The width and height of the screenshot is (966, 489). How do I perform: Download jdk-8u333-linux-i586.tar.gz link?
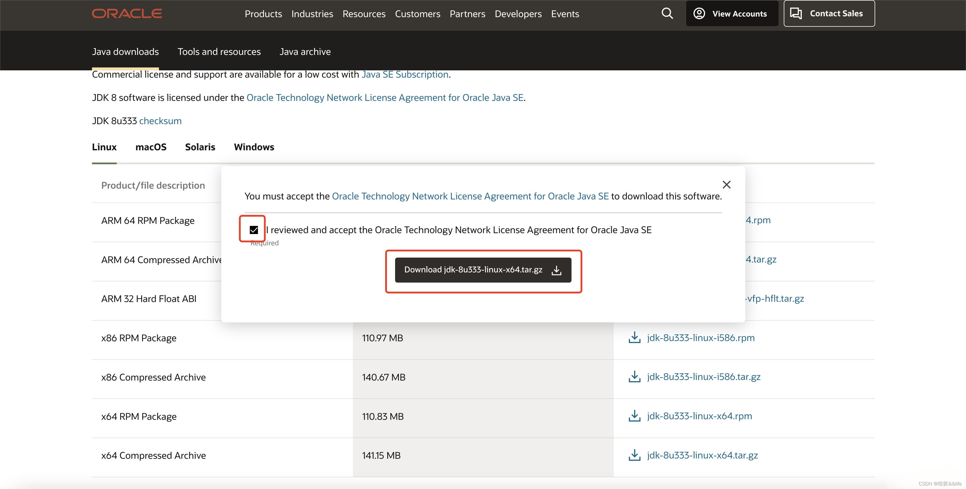coord(703,377)
